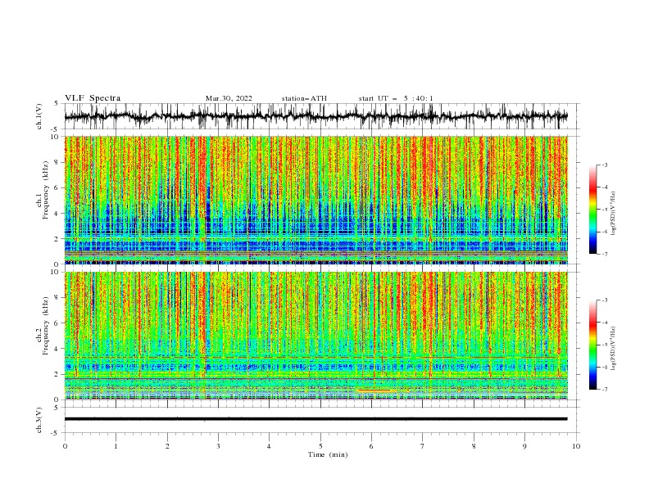Click the "VLF Spectra" title text
This screenshot has height=501, width=649.
(93, 98)
